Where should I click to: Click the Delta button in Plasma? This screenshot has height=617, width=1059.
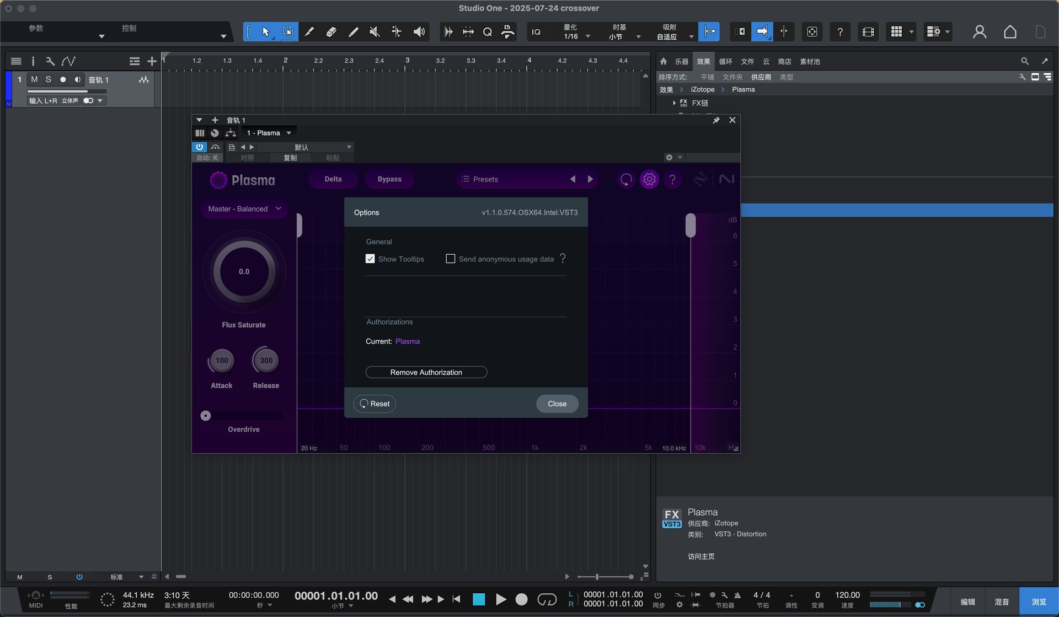pos(333,179)
